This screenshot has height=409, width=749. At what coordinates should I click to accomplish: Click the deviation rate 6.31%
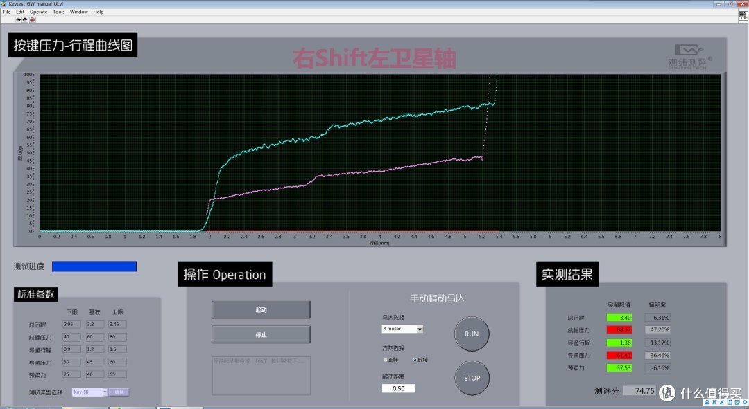click(x=657, y=318)
